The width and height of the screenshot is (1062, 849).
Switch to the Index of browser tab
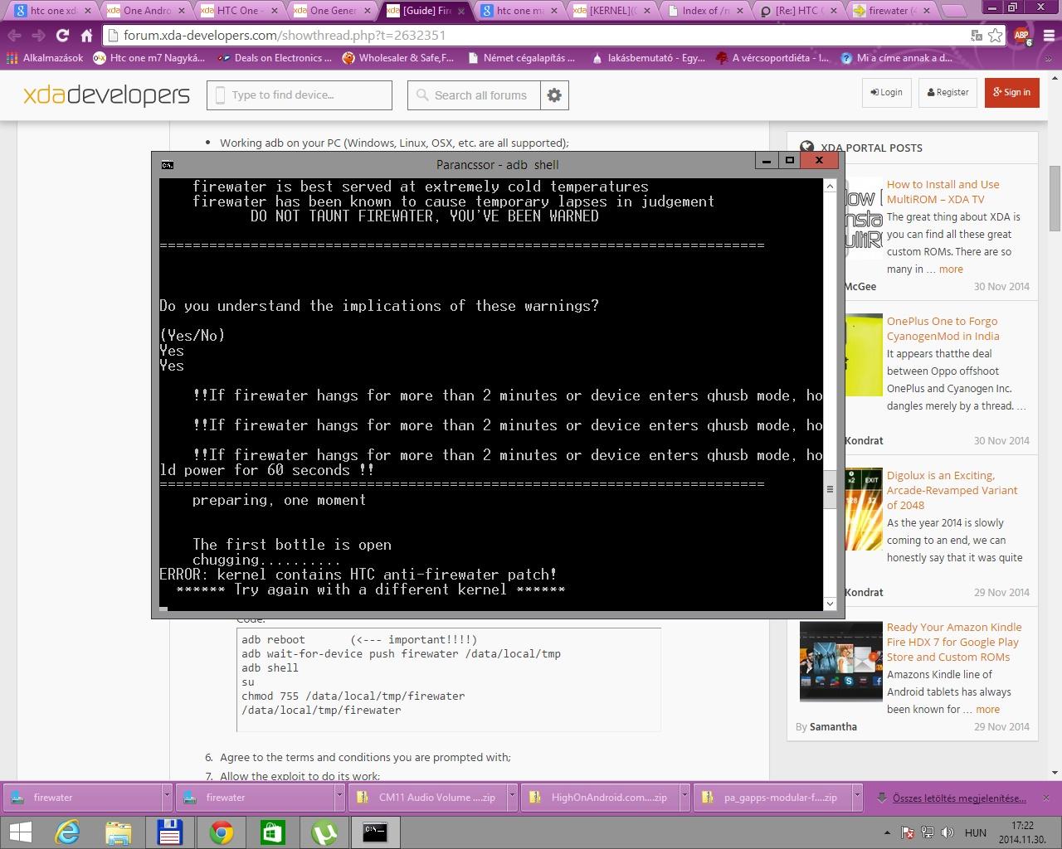click(705, 11)
